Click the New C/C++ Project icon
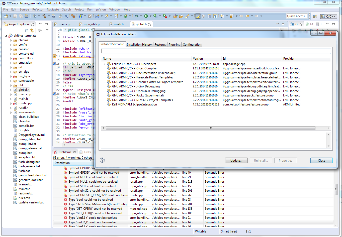Viewport: 342px width, 237px height. coord(97,16)
